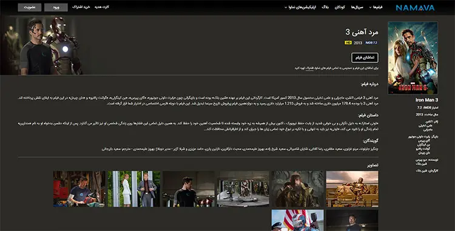Open thumbnail of Iron Man lounging on couch
The height and width of the screenshot is (231, 455).
352,189
